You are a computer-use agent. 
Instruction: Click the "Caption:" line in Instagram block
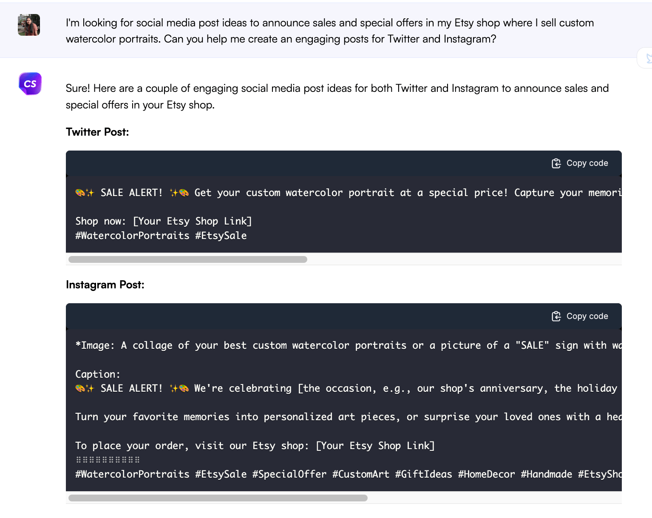pyautogui.click(x=98, y=374)
